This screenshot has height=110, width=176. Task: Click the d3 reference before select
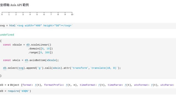(5, 68)
